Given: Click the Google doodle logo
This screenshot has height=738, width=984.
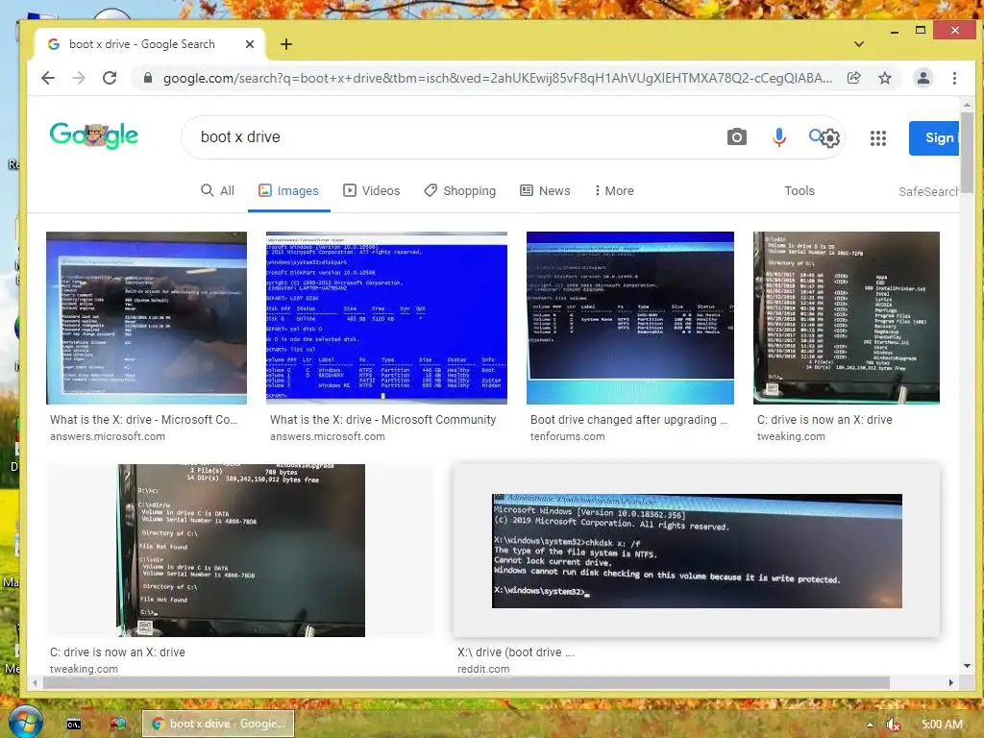Looking at the screenshot, I should click(x=94, y=135).
